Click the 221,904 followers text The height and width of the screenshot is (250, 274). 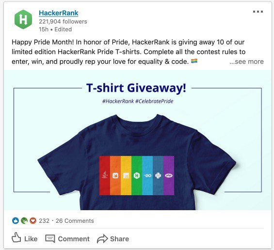(x=63, y=21)
